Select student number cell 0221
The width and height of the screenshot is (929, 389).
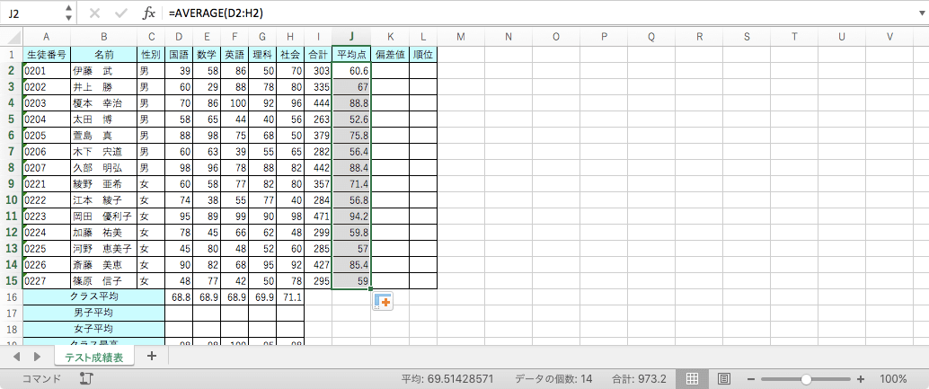(x=46, y=183)
